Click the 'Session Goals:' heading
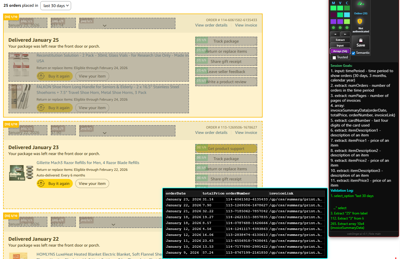The height and width of the screenshot is (259, 400). (341, 66)
